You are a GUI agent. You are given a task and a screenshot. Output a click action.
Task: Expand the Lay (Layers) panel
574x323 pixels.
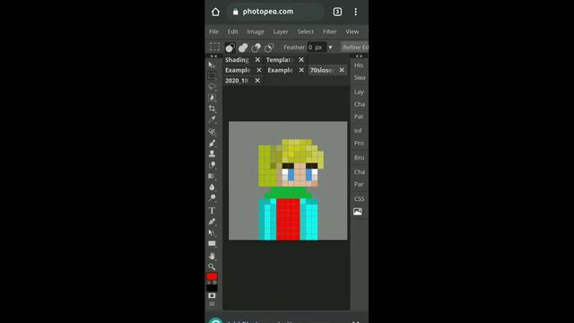359,92
